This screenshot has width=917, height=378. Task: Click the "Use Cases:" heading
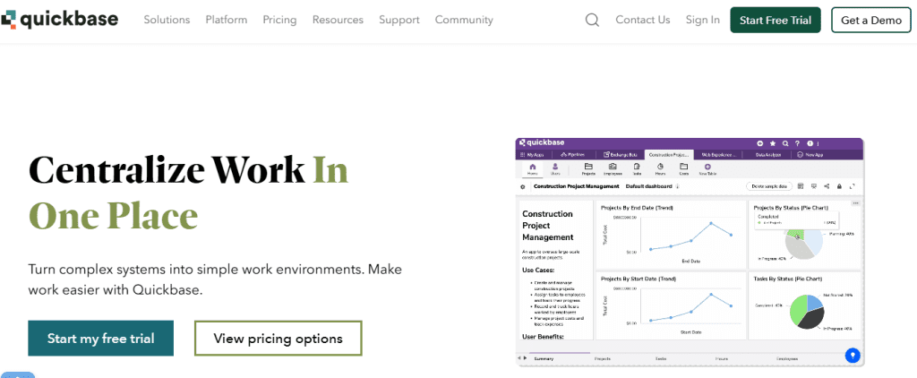point(538,271)
